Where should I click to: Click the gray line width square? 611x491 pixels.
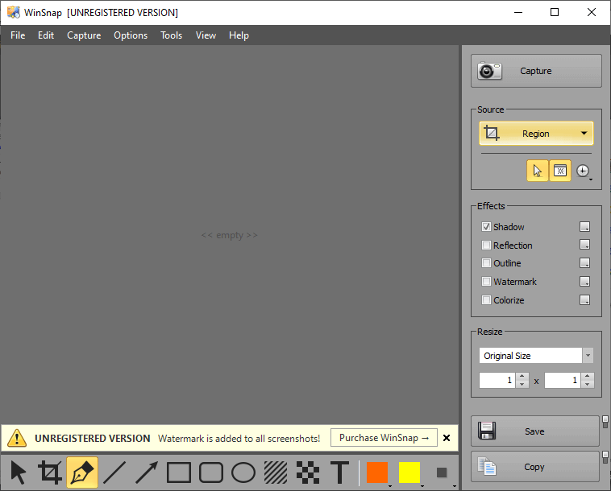click(442, 472)
